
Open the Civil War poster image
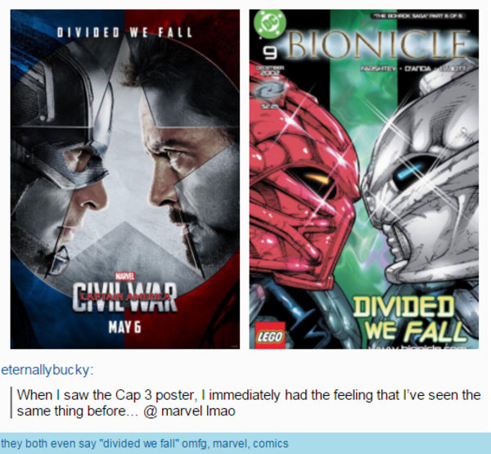coord(125,179)
